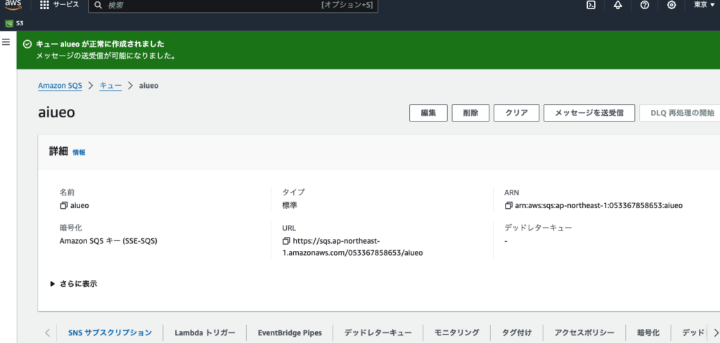720x343 pixels.
Task: Open the 東京 region dropdown
Action: (x=705, y=5)
